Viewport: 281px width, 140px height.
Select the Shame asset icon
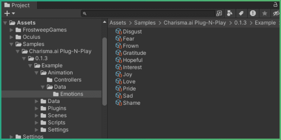tap(118, 103)
